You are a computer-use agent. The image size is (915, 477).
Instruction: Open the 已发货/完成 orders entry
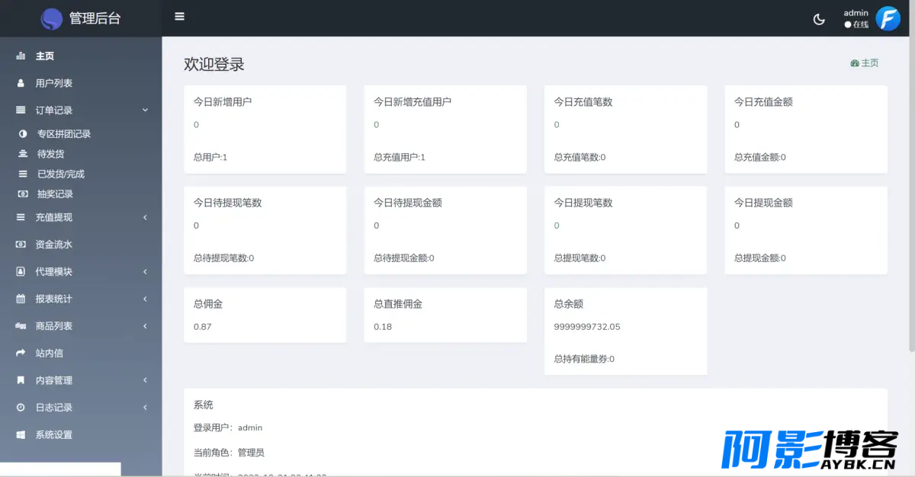61,174
